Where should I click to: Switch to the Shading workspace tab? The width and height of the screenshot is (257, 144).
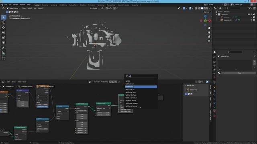[x=83, y=5]
